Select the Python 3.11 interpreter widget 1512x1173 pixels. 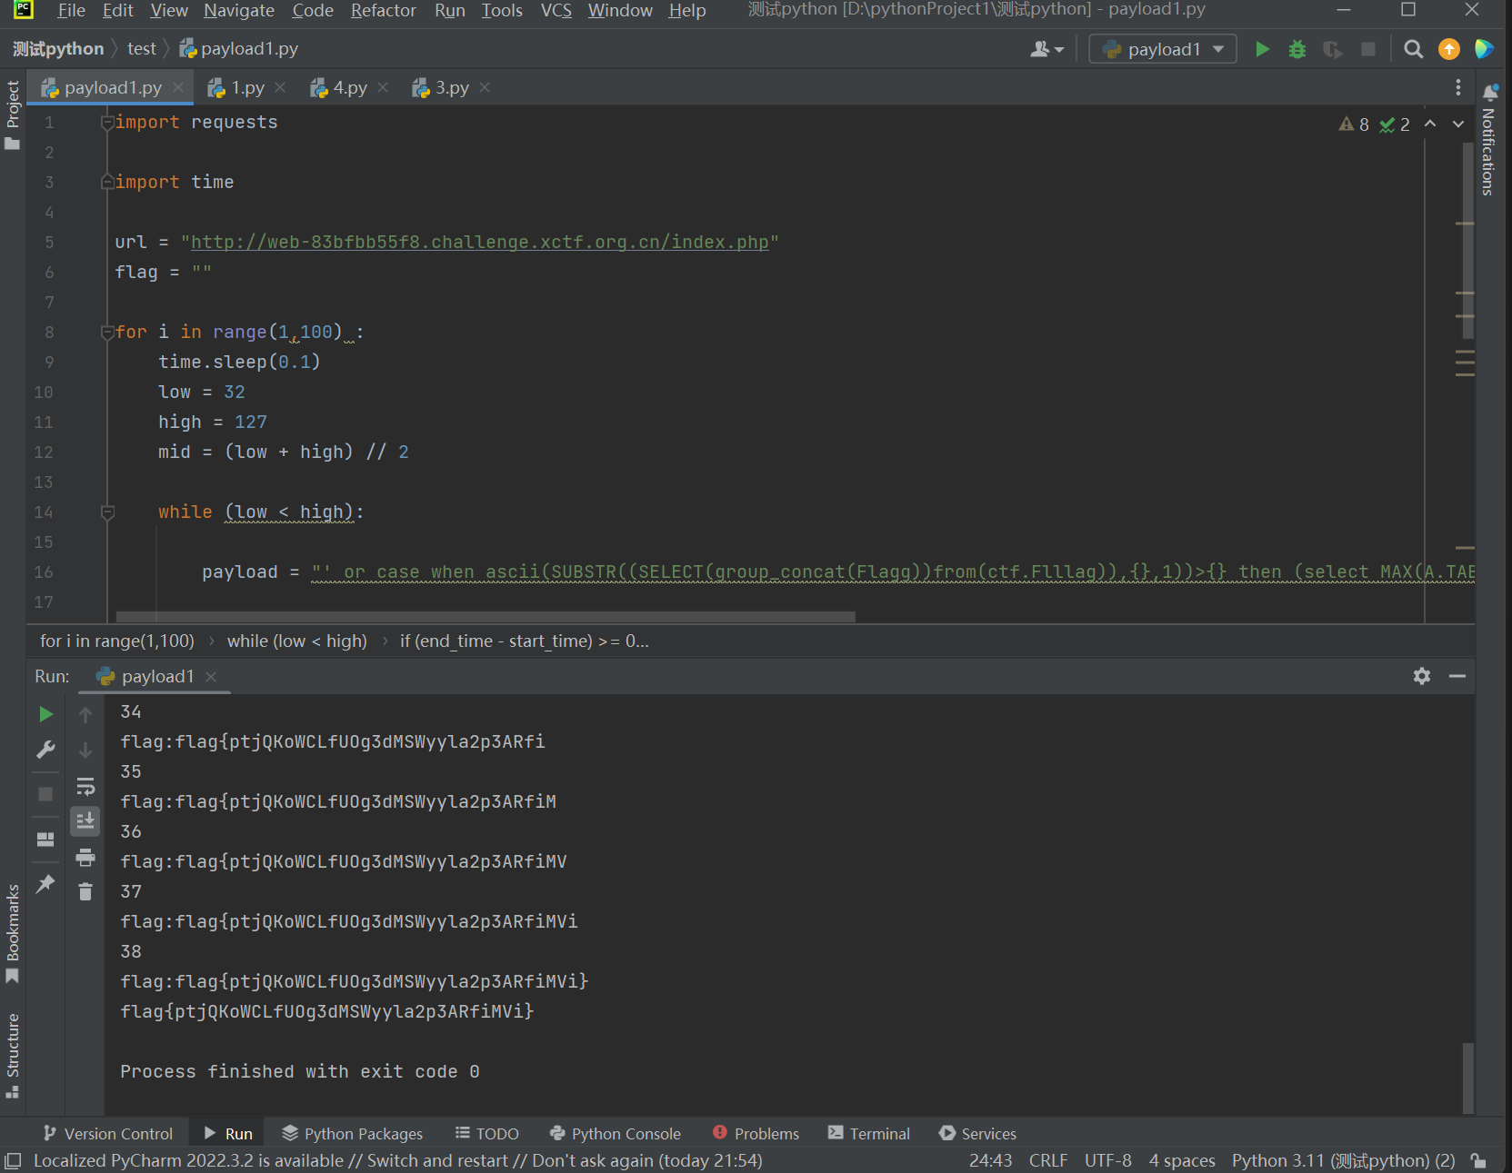tap(1343, 1160)
